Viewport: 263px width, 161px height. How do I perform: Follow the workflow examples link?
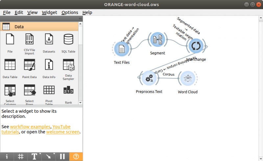coord(30,127)
